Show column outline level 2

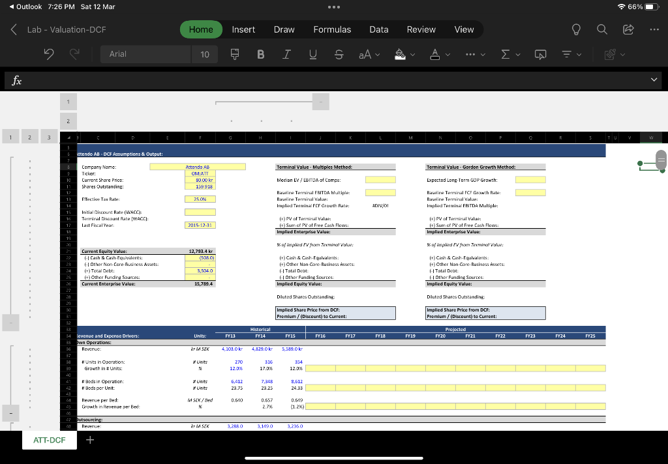[68, 121]
